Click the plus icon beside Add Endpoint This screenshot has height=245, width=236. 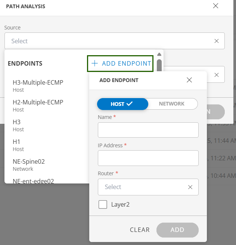coord(95,63)
